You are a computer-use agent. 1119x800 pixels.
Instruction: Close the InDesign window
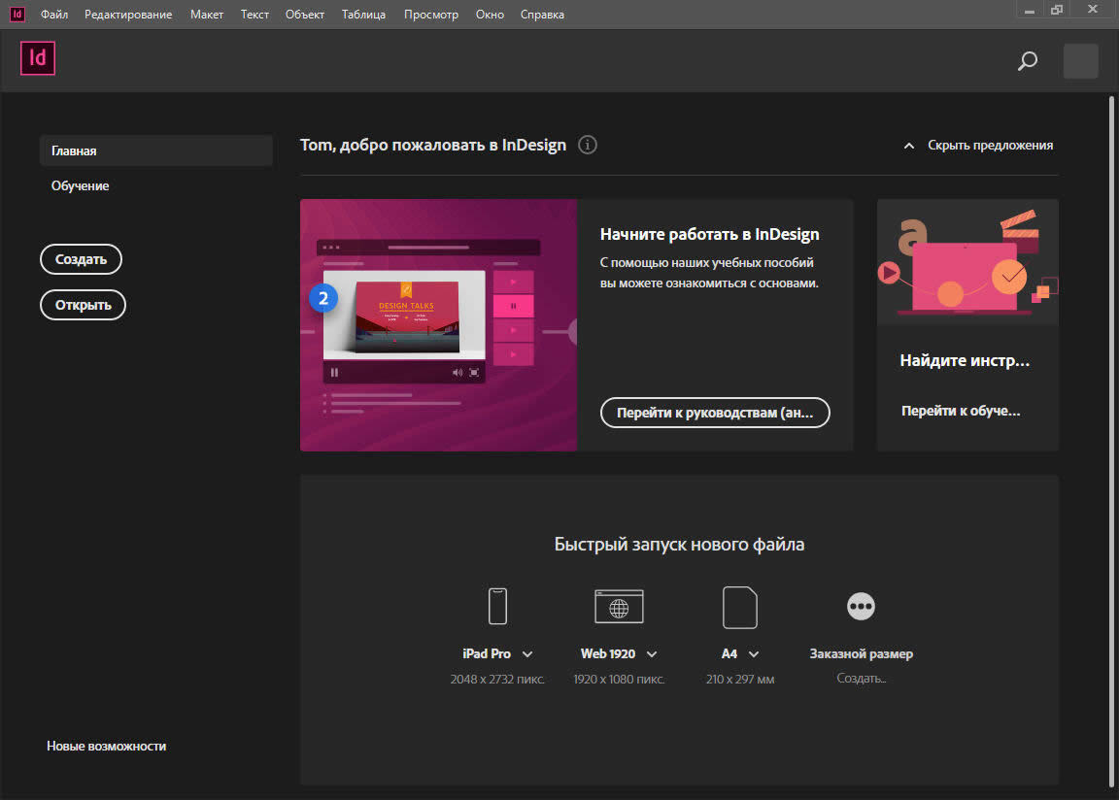[x=1093, y=10]
